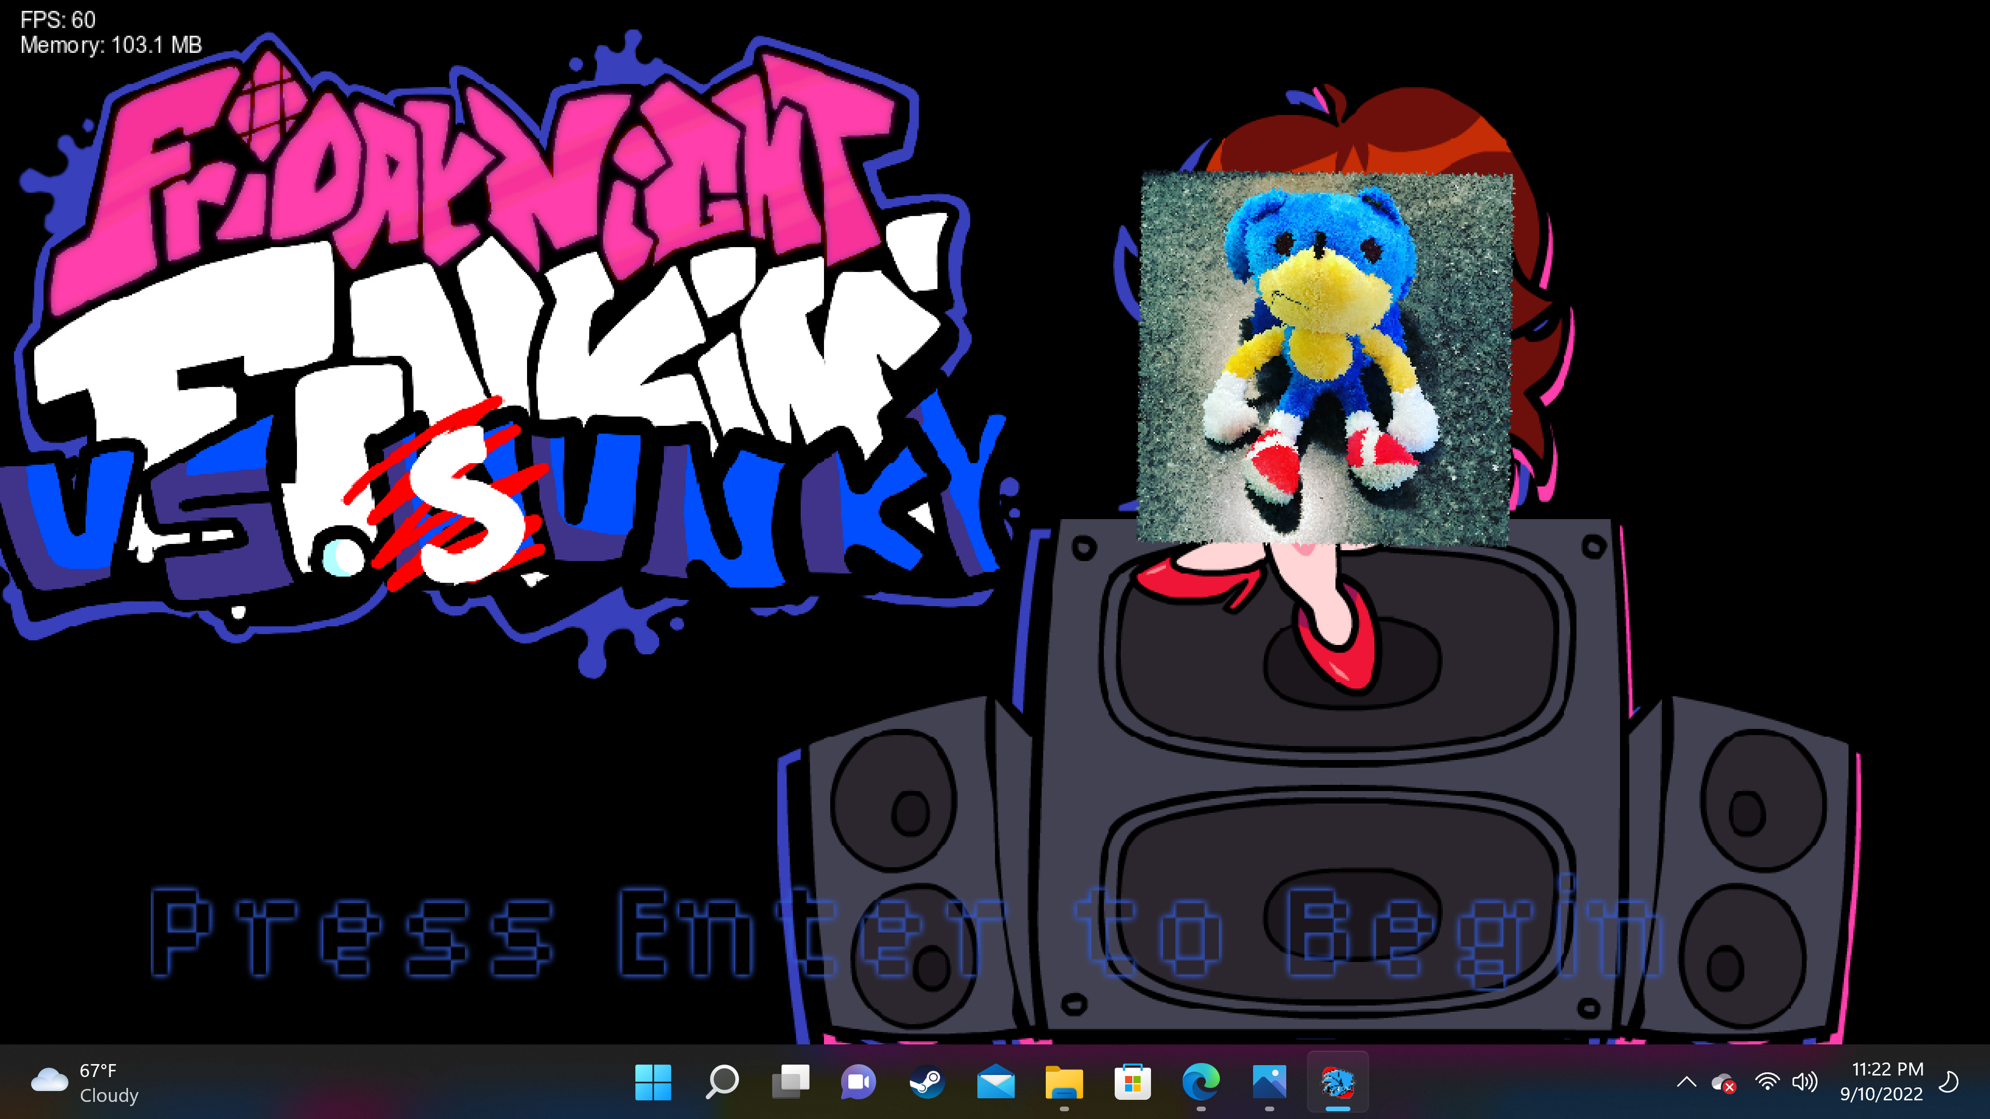Open the Photos app

point(1269,1083)
